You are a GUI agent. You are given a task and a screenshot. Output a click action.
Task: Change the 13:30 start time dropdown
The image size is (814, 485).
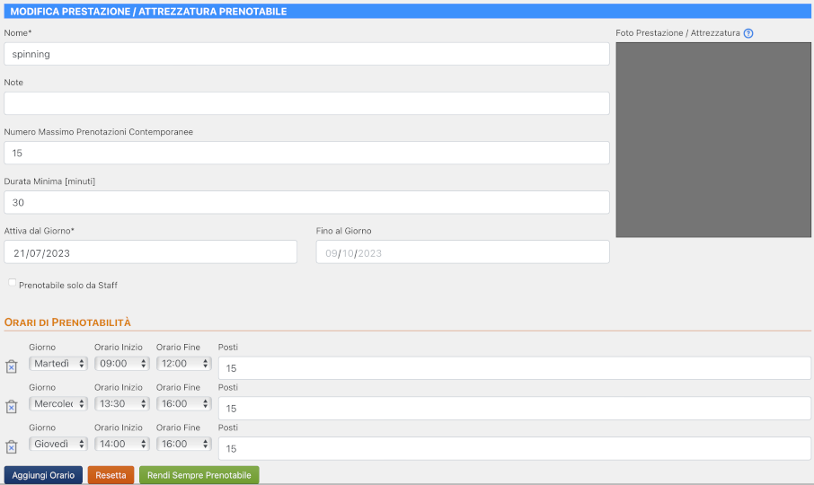tap(122, 404)
